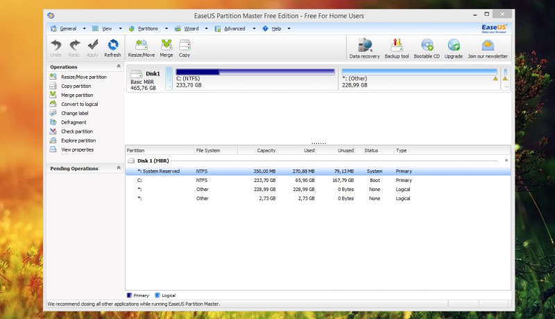Choose View properties operation
The height and width of the screenshot is (319, 555).
point(77,149)
